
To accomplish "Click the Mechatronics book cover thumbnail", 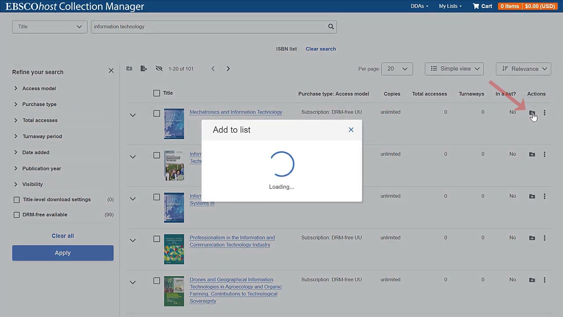I will [x=174, y=124].
